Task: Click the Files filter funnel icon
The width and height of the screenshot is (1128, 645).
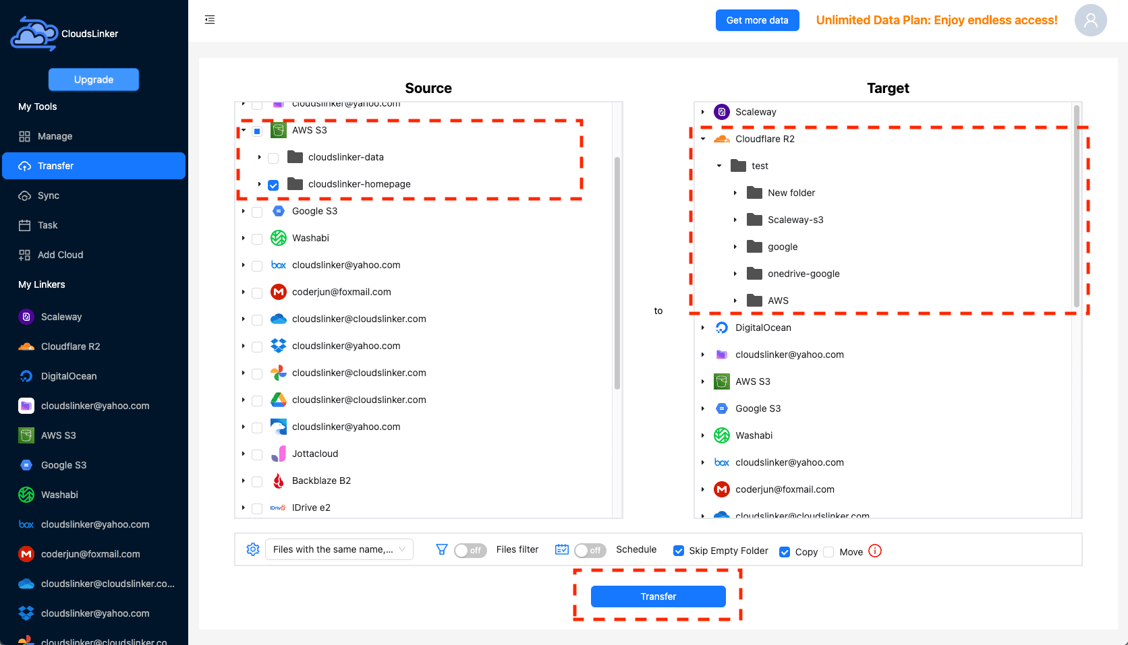Action: tap(442, 549)
